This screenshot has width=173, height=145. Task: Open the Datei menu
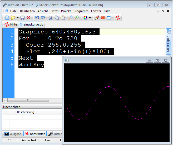click(x=14, y=11)
